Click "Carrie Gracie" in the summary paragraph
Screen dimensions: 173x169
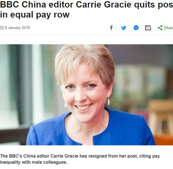tap(64, 156)
